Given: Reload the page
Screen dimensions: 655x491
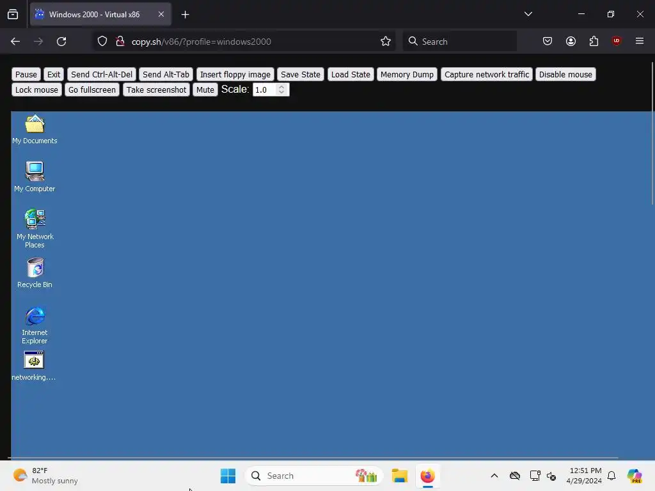Looking at the screenshot, I should (61, 42).
